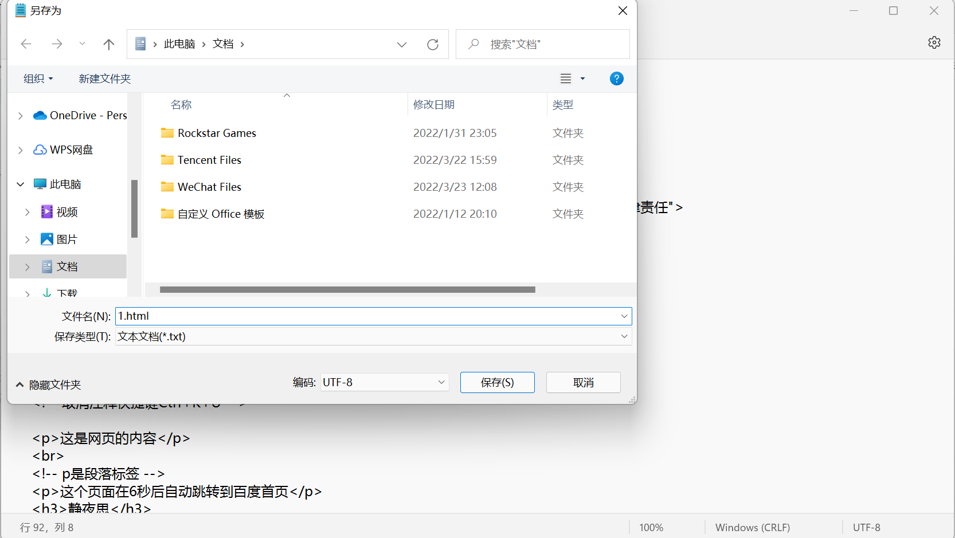Click the 自定义 Office 模板 folder name

(221, 214)
